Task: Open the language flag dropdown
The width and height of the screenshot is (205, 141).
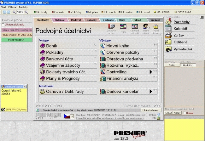Action: click(72, 116)
